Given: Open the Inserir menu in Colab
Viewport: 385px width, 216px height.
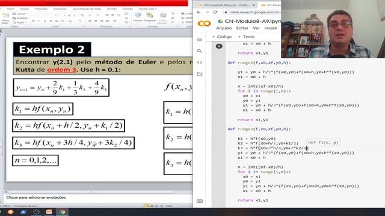Looking at the screenshot, I should (271, 28).
